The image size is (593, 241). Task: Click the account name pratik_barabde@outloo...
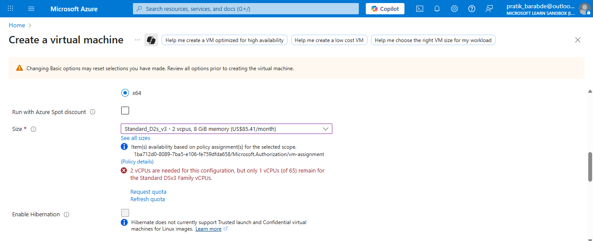click(x=540, y=6)
